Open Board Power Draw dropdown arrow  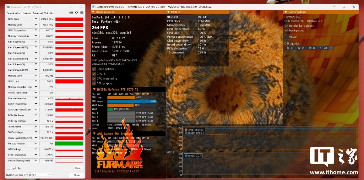tap(36, 104)
